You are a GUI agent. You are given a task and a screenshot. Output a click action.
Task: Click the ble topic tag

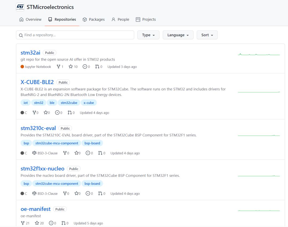(52, 103)
